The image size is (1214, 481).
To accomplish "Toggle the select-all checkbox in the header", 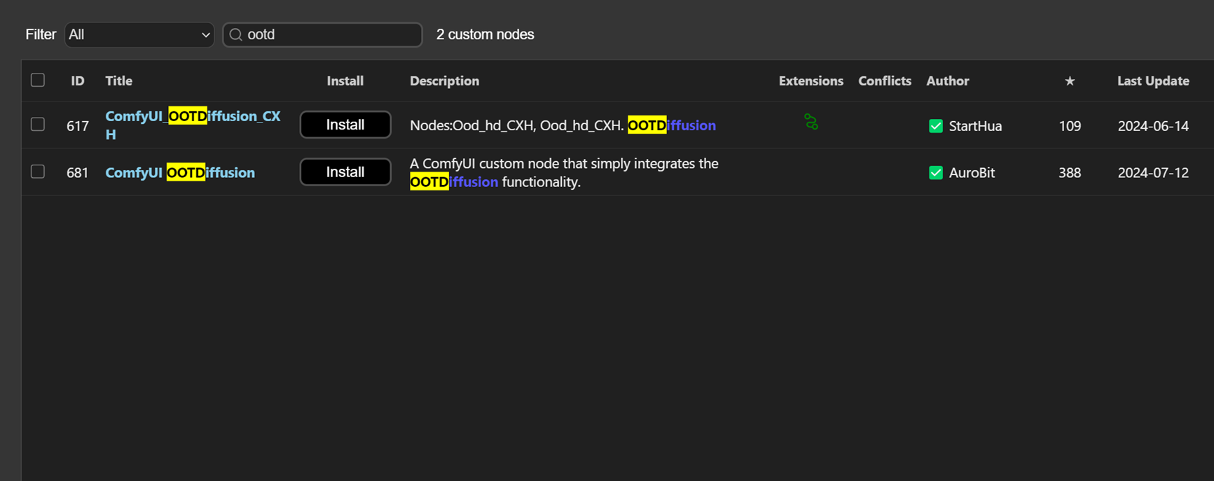I will point(37,80).
